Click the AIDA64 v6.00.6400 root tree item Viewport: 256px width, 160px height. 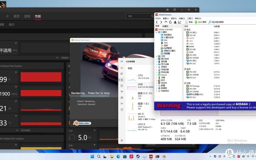pos(164,29)
